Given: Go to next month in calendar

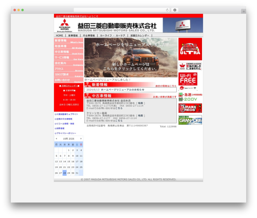Looking at the screenshot, I should [81, 139].
